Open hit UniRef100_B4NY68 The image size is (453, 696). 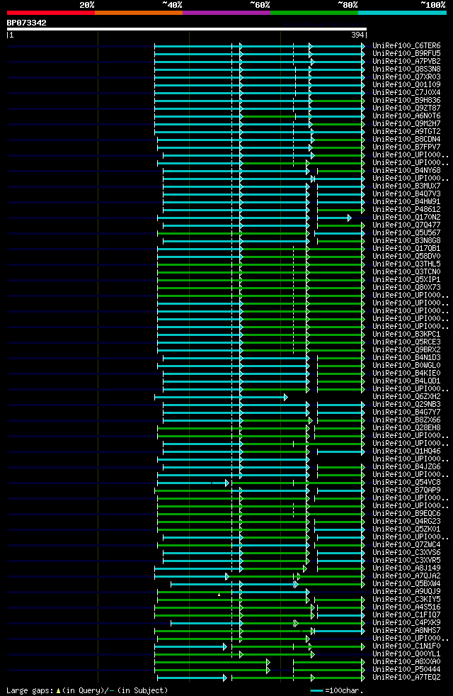point(406,170)
